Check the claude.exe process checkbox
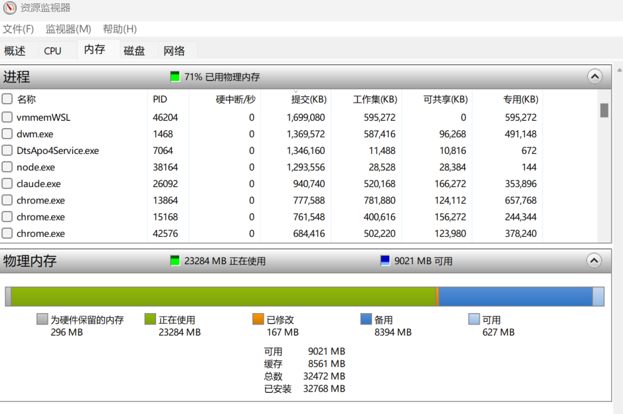The height and width of the screenshot is (414, 623). [7, 184]
